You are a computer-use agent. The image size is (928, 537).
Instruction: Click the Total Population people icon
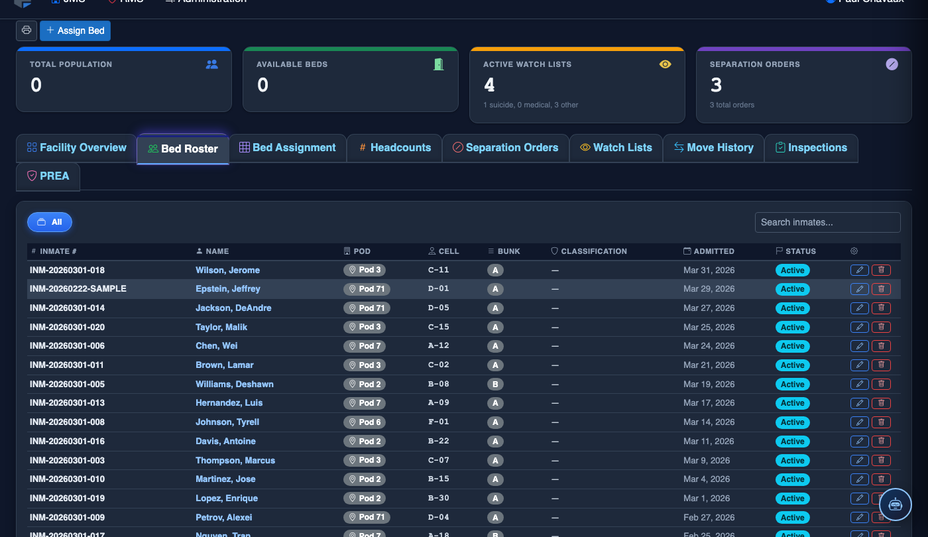pos(212,64)
